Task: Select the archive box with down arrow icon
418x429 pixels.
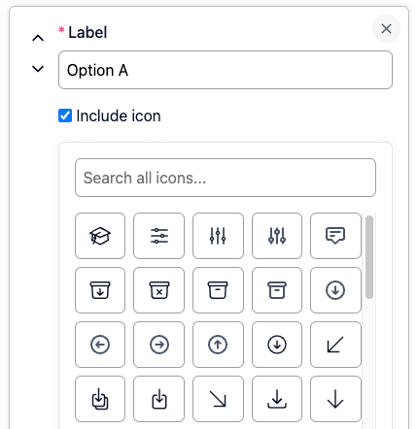Action: coord(100,290)
